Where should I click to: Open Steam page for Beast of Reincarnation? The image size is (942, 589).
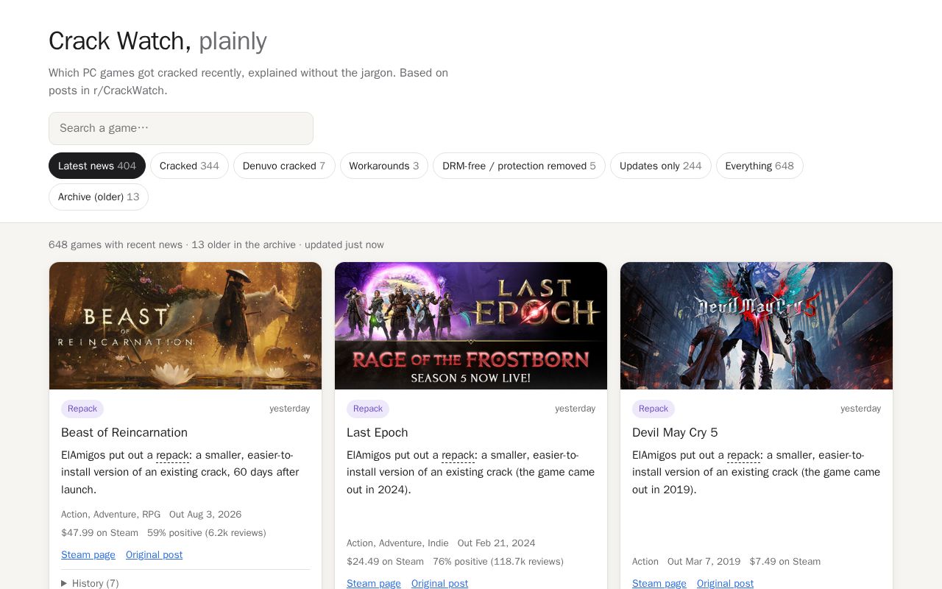[88, 554]
